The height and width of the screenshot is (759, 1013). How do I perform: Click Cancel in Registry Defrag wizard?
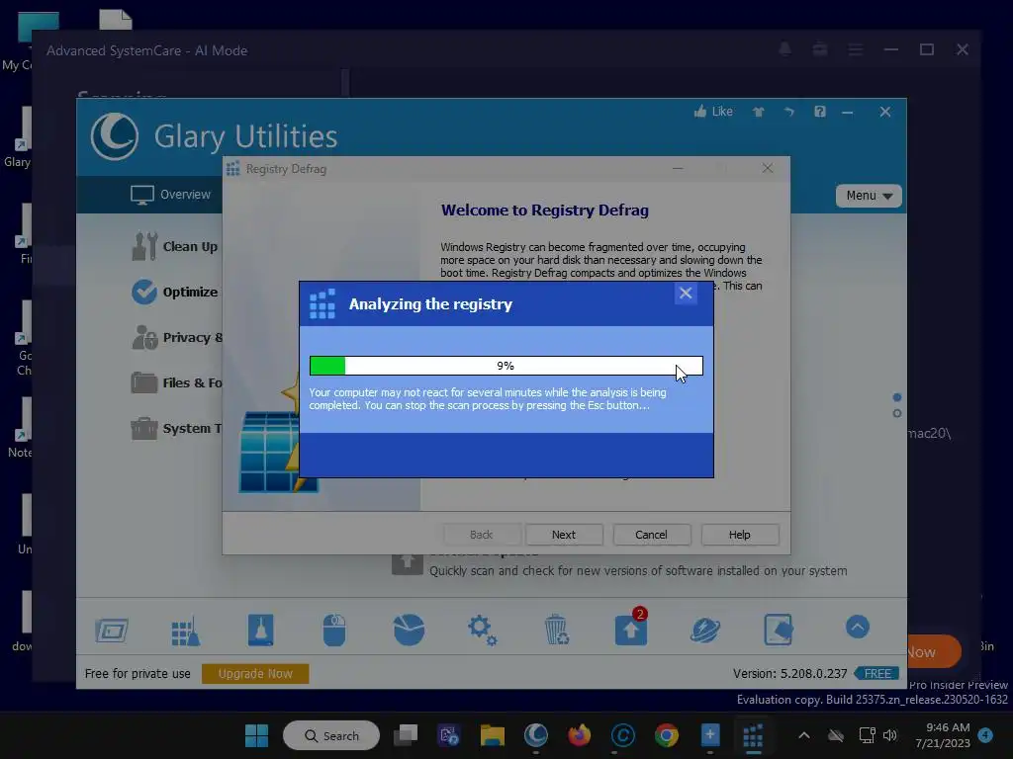click(651, 535)
